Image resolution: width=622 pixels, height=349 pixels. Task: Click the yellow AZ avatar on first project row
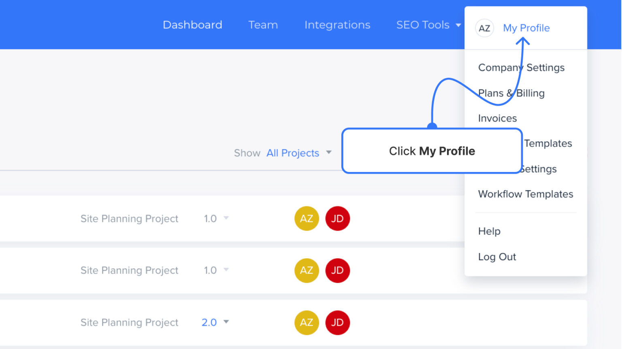click(307, 218)
